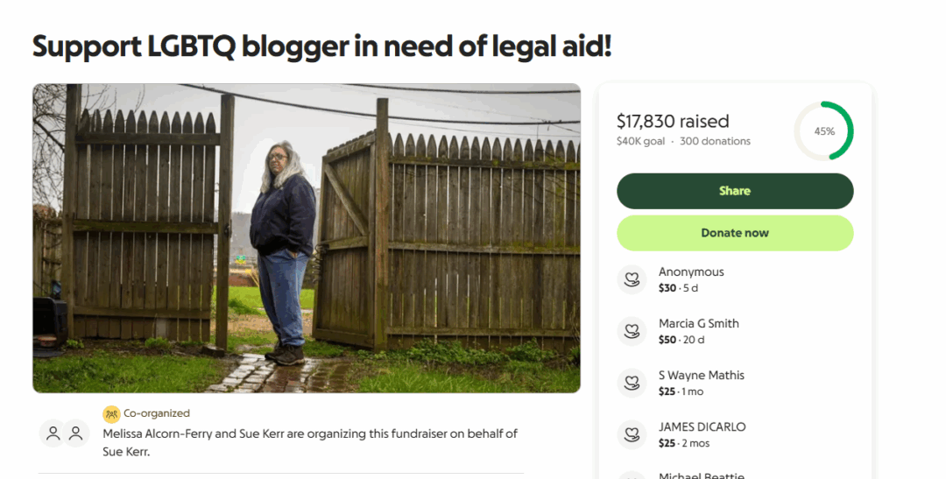Click the Co-organized label text

click(157, 413)
